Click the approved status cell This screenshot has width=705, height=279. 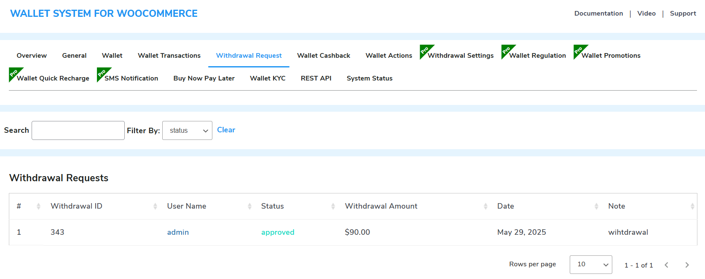coord(278,232)
